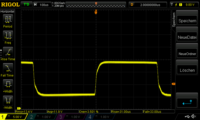This screenshot has height=120, width=200.
Task: Choose the Fall Time measurement icon
Action: click(x=8, y=68)
